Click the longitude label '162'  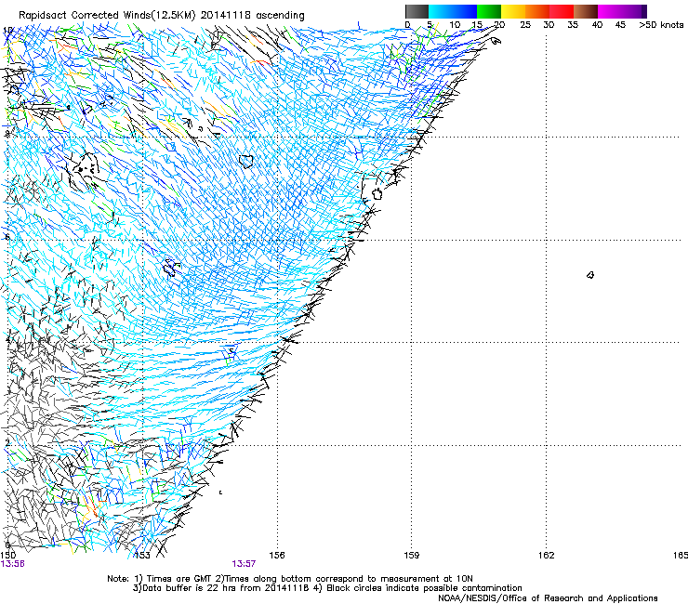(546, 556)
